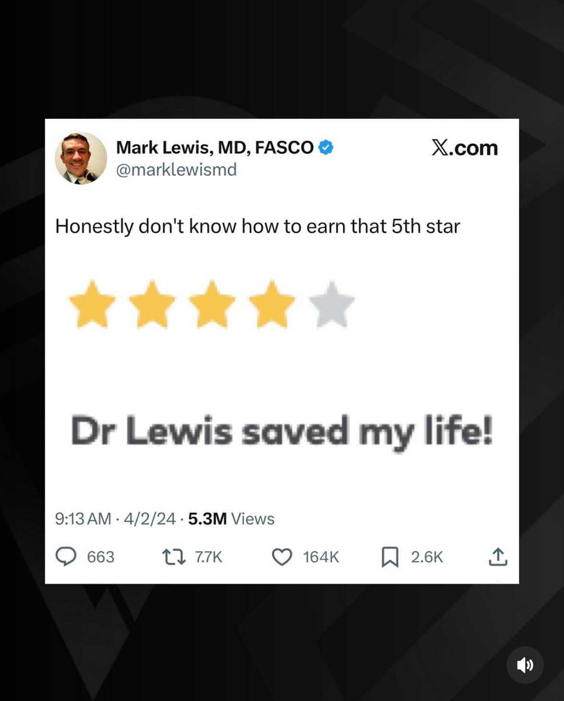Open Mark Lewis profile picture
The image size is (564, 701).
click(x=81, y=158)
